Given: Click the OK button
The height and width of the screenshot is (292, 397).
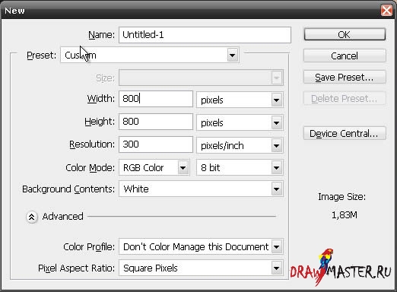Looking at the screenshot, I should [x=345, y=34].
